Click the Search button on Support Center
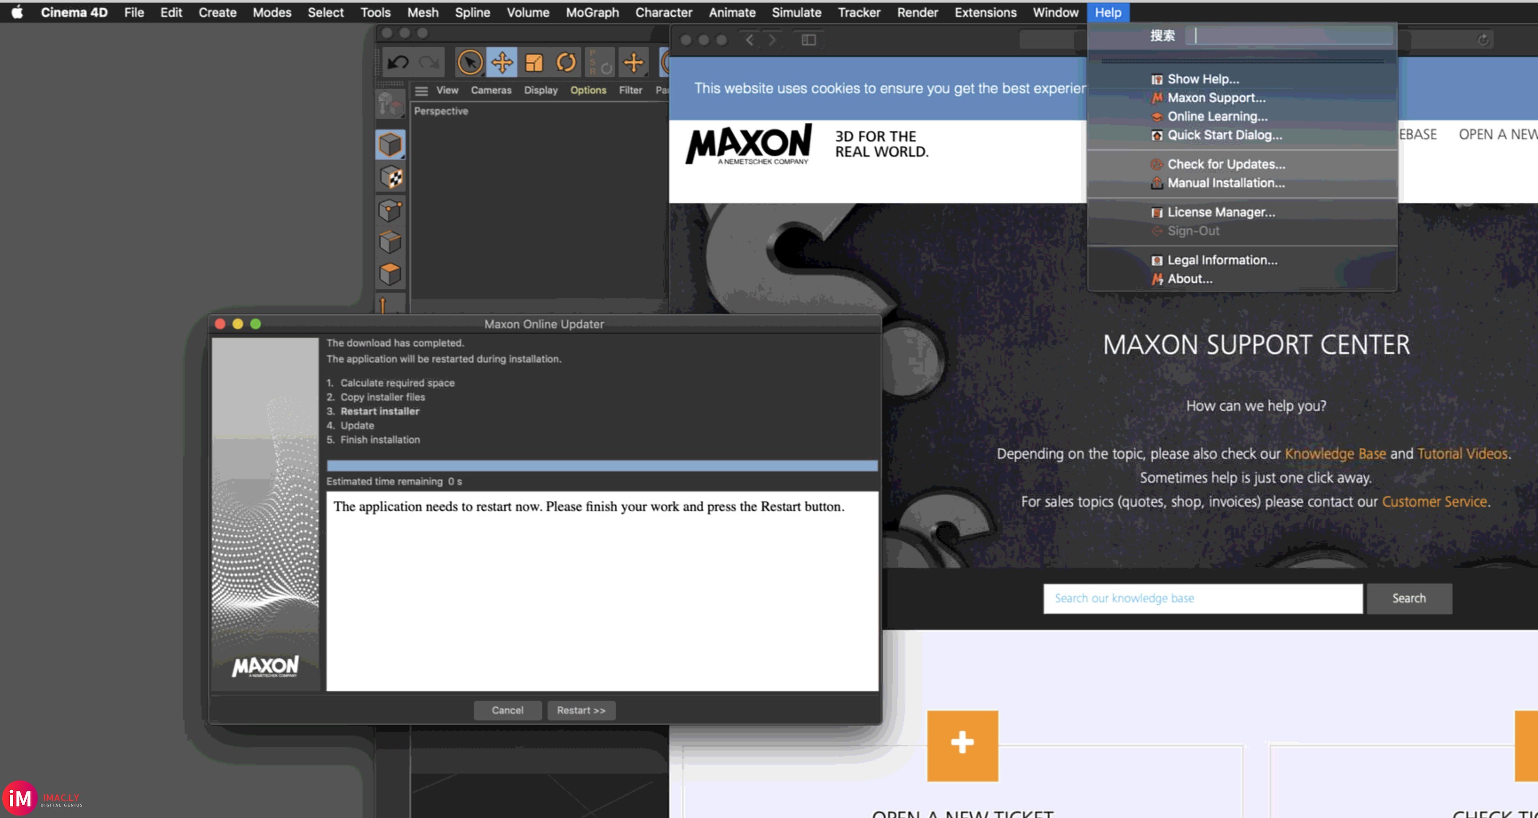Screen dimensions: 1538x818 (1409, 597)
